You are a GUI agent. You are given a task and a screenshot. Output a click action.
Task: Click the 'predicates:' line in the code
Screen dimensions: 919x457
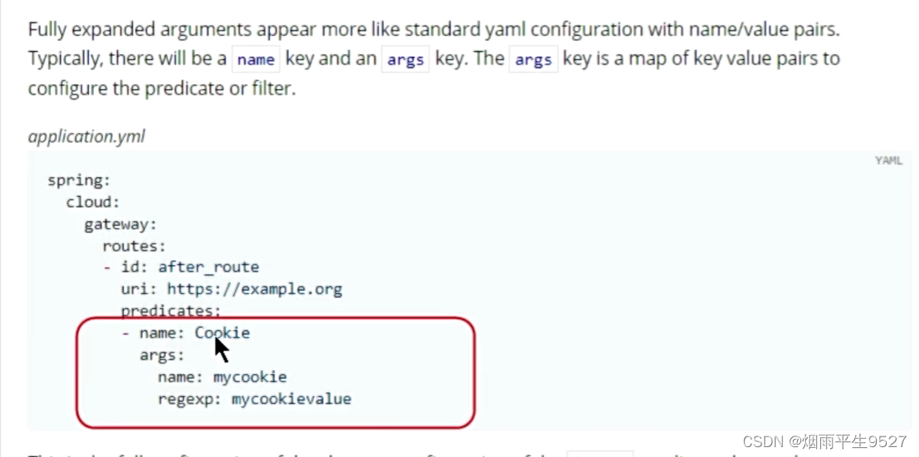point(171,310)
